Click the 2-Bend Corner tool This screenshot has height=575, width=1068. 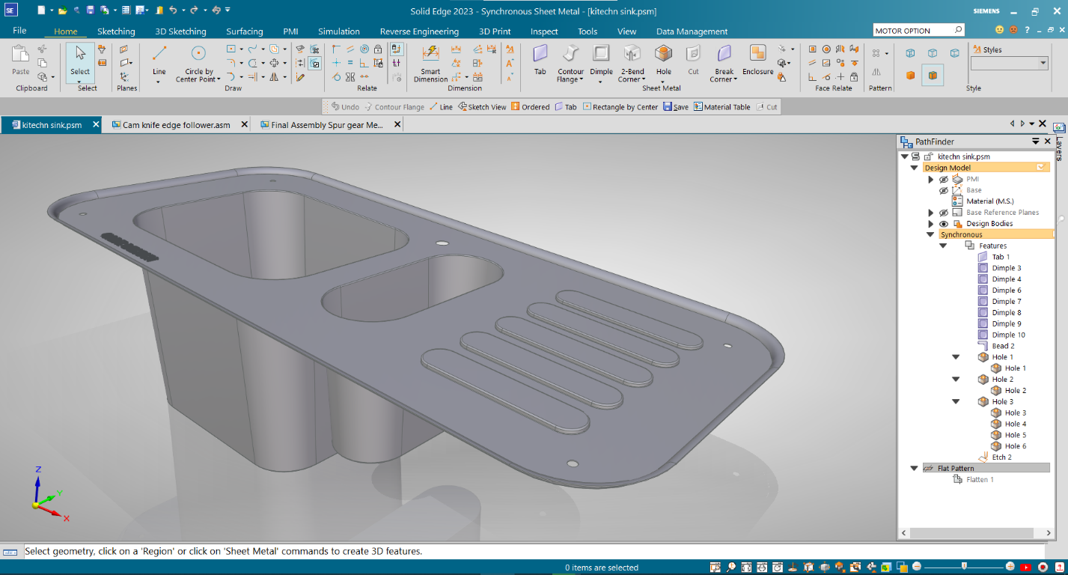click(x=631, y=58)
